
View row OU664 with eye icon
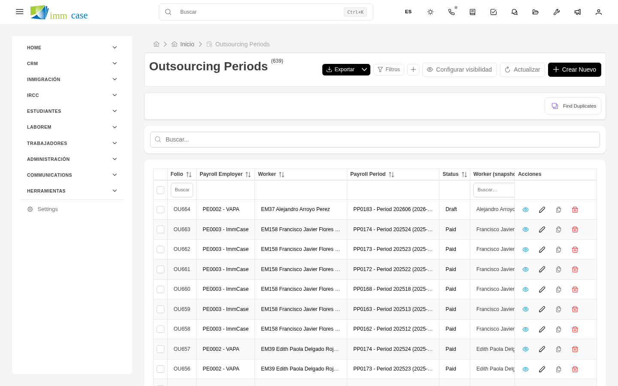[x=525, y=210]
